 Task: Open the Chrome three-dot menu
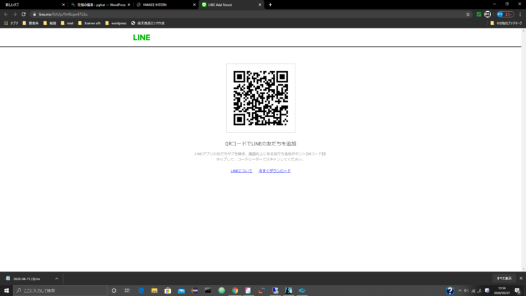click(520, 14)
